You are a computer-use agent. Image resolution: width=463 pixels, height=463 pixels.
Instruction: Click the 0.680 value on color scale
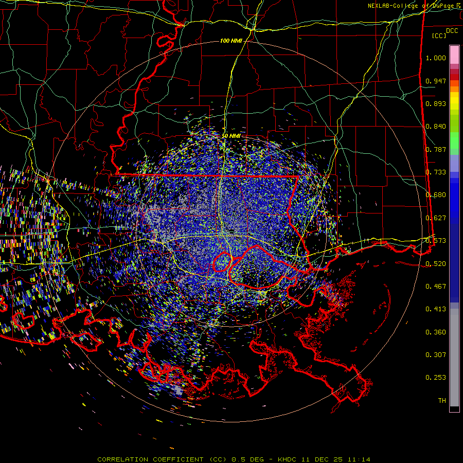[436, 195]
